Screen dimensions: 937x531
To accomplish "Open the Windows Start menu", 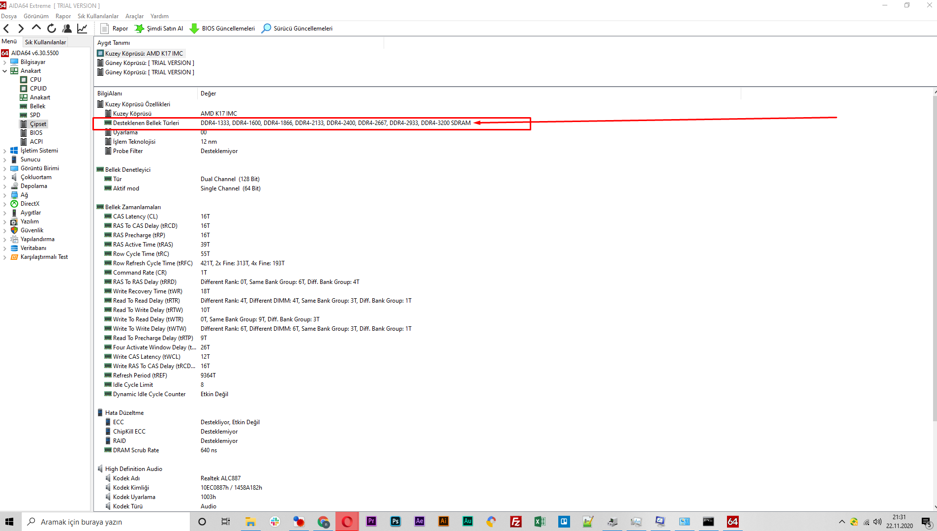I will coord(9,522).
